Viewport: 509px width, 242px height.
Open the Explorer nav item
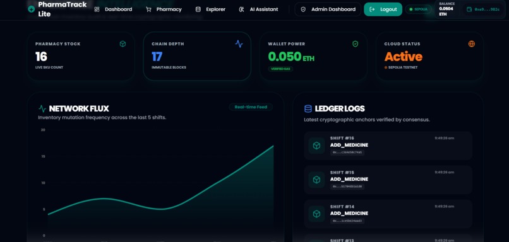[x=210, y=9]
